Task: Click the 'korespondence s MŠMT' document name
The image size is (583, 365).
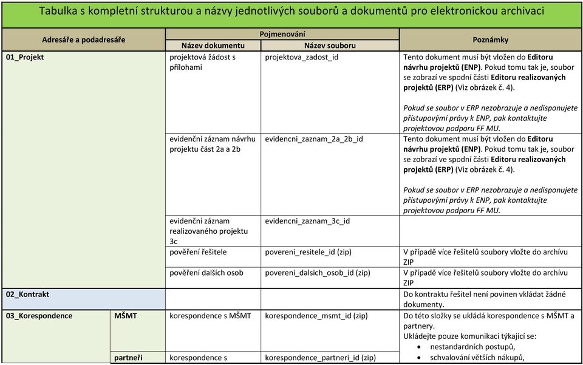Action: click(210, 316)
